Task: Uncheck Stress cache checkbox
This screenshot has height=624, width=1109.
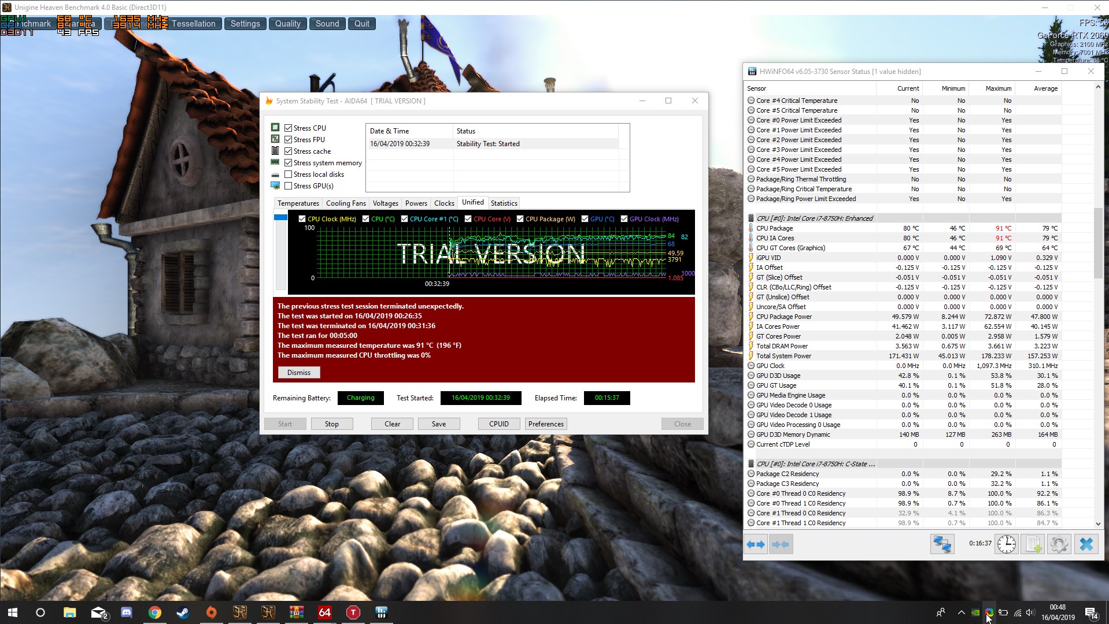Action: [x=288, y=151]
